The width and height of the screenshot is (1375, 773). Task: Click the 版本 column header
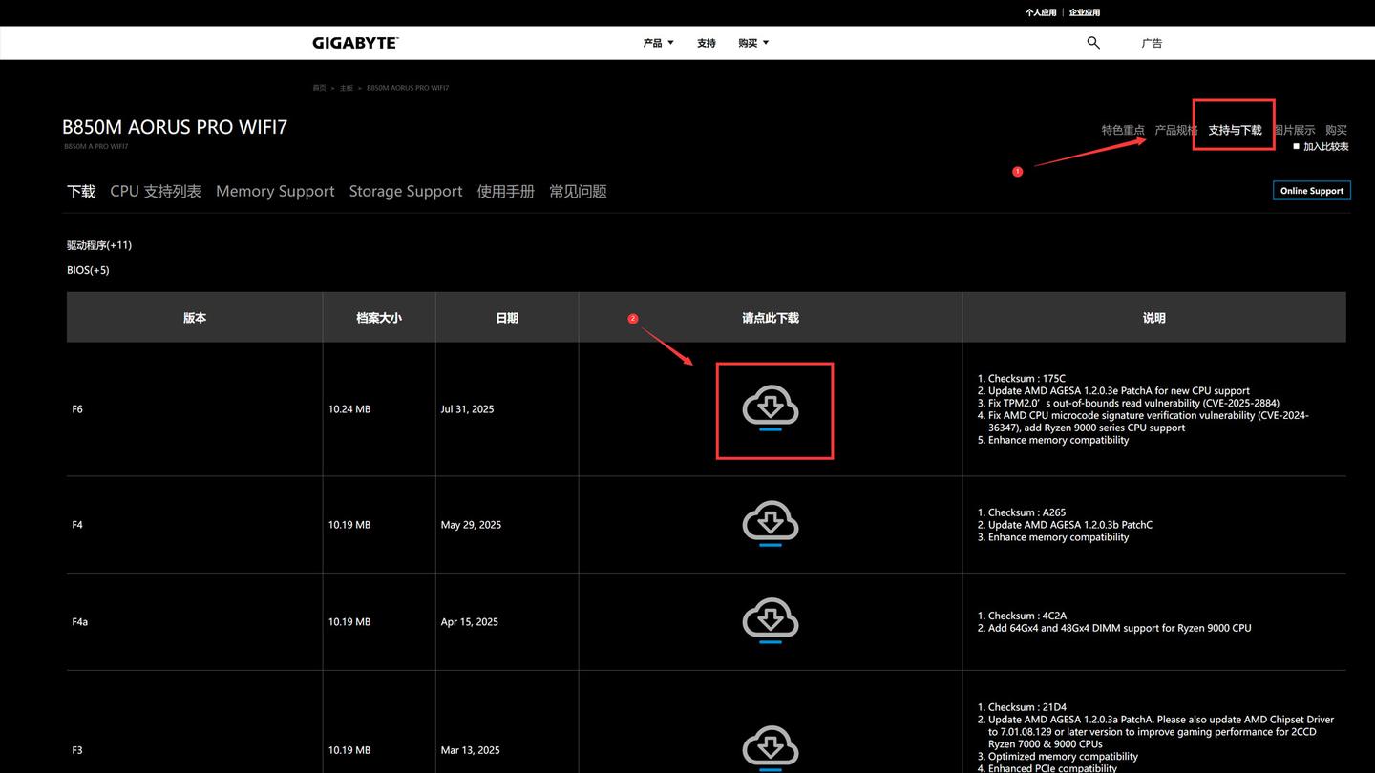[x=195, y=318]
